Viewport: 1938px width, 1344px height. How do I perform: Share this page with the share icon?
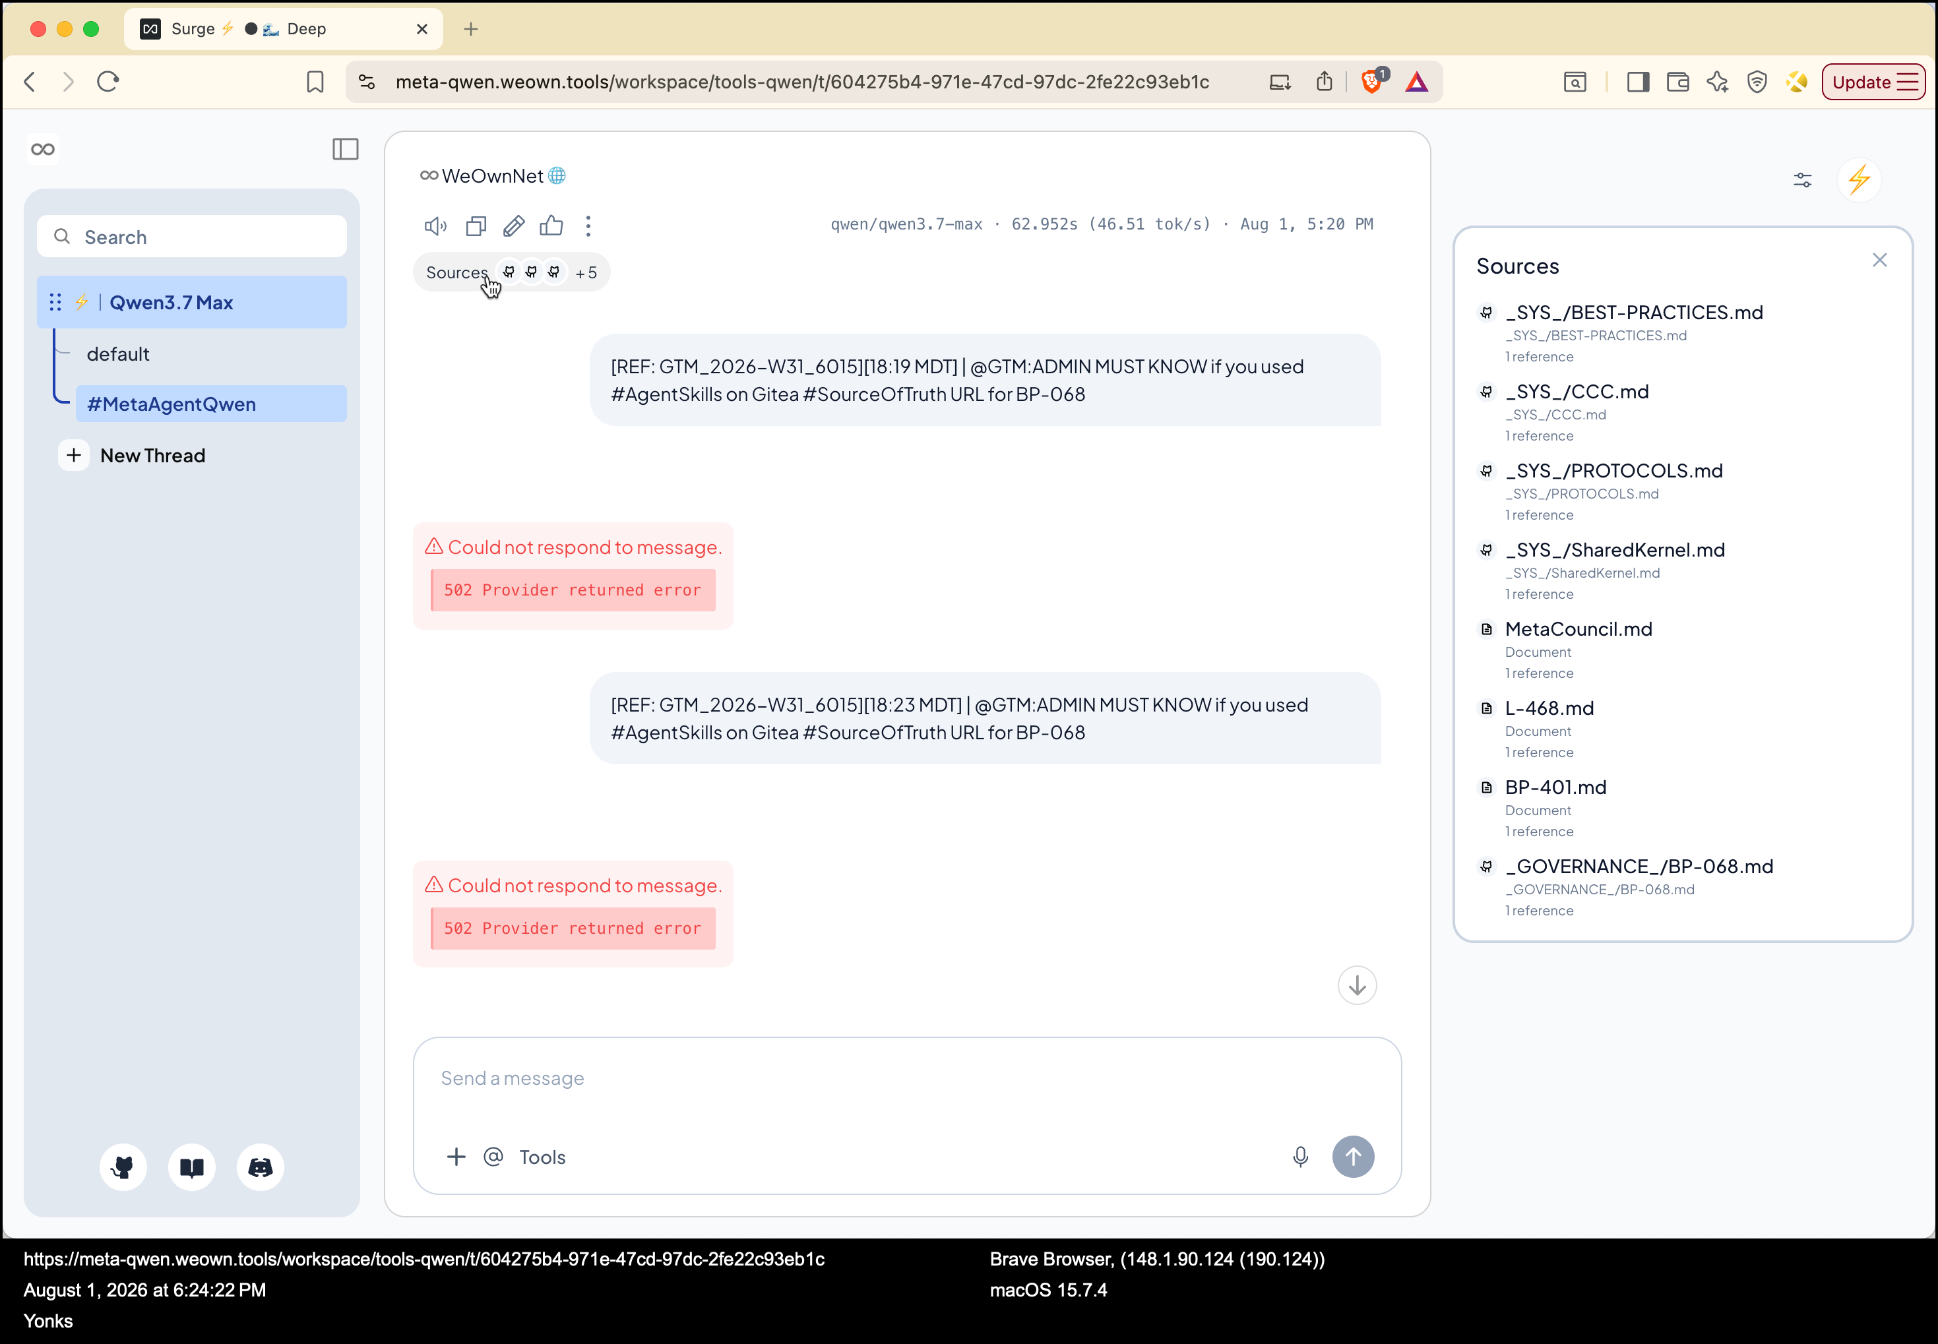click(1324, 81)
